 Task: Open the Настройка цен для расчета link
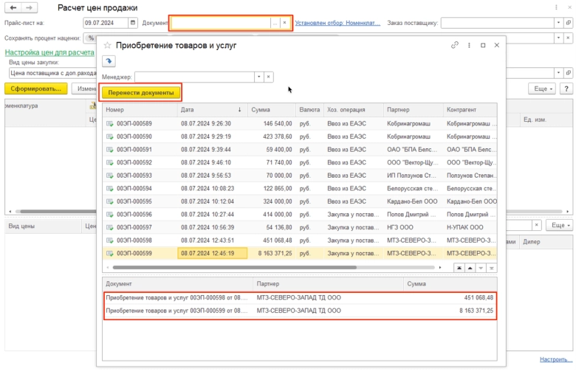(49, 53)
